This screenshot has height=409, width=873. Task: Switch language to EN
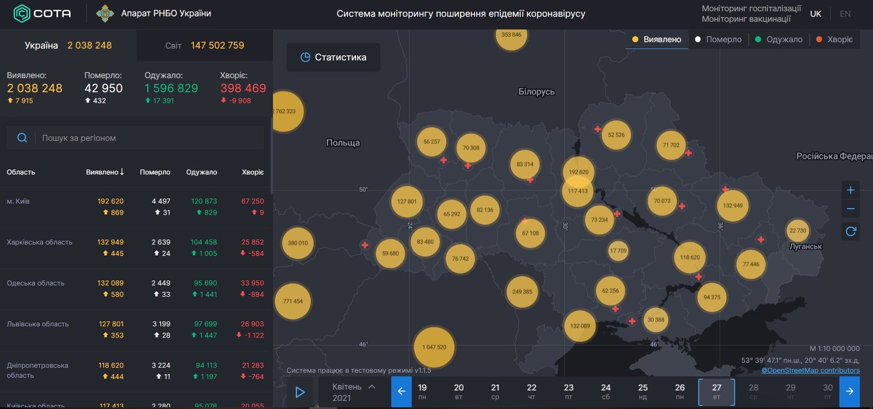point(845,14)
